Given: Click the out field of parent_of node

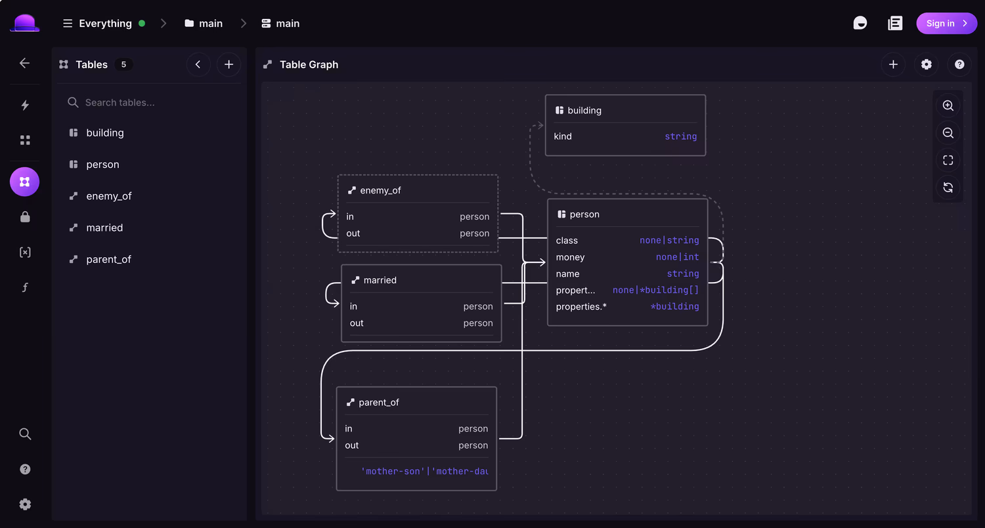Looking at the screenshot, I should click(416, 445).
